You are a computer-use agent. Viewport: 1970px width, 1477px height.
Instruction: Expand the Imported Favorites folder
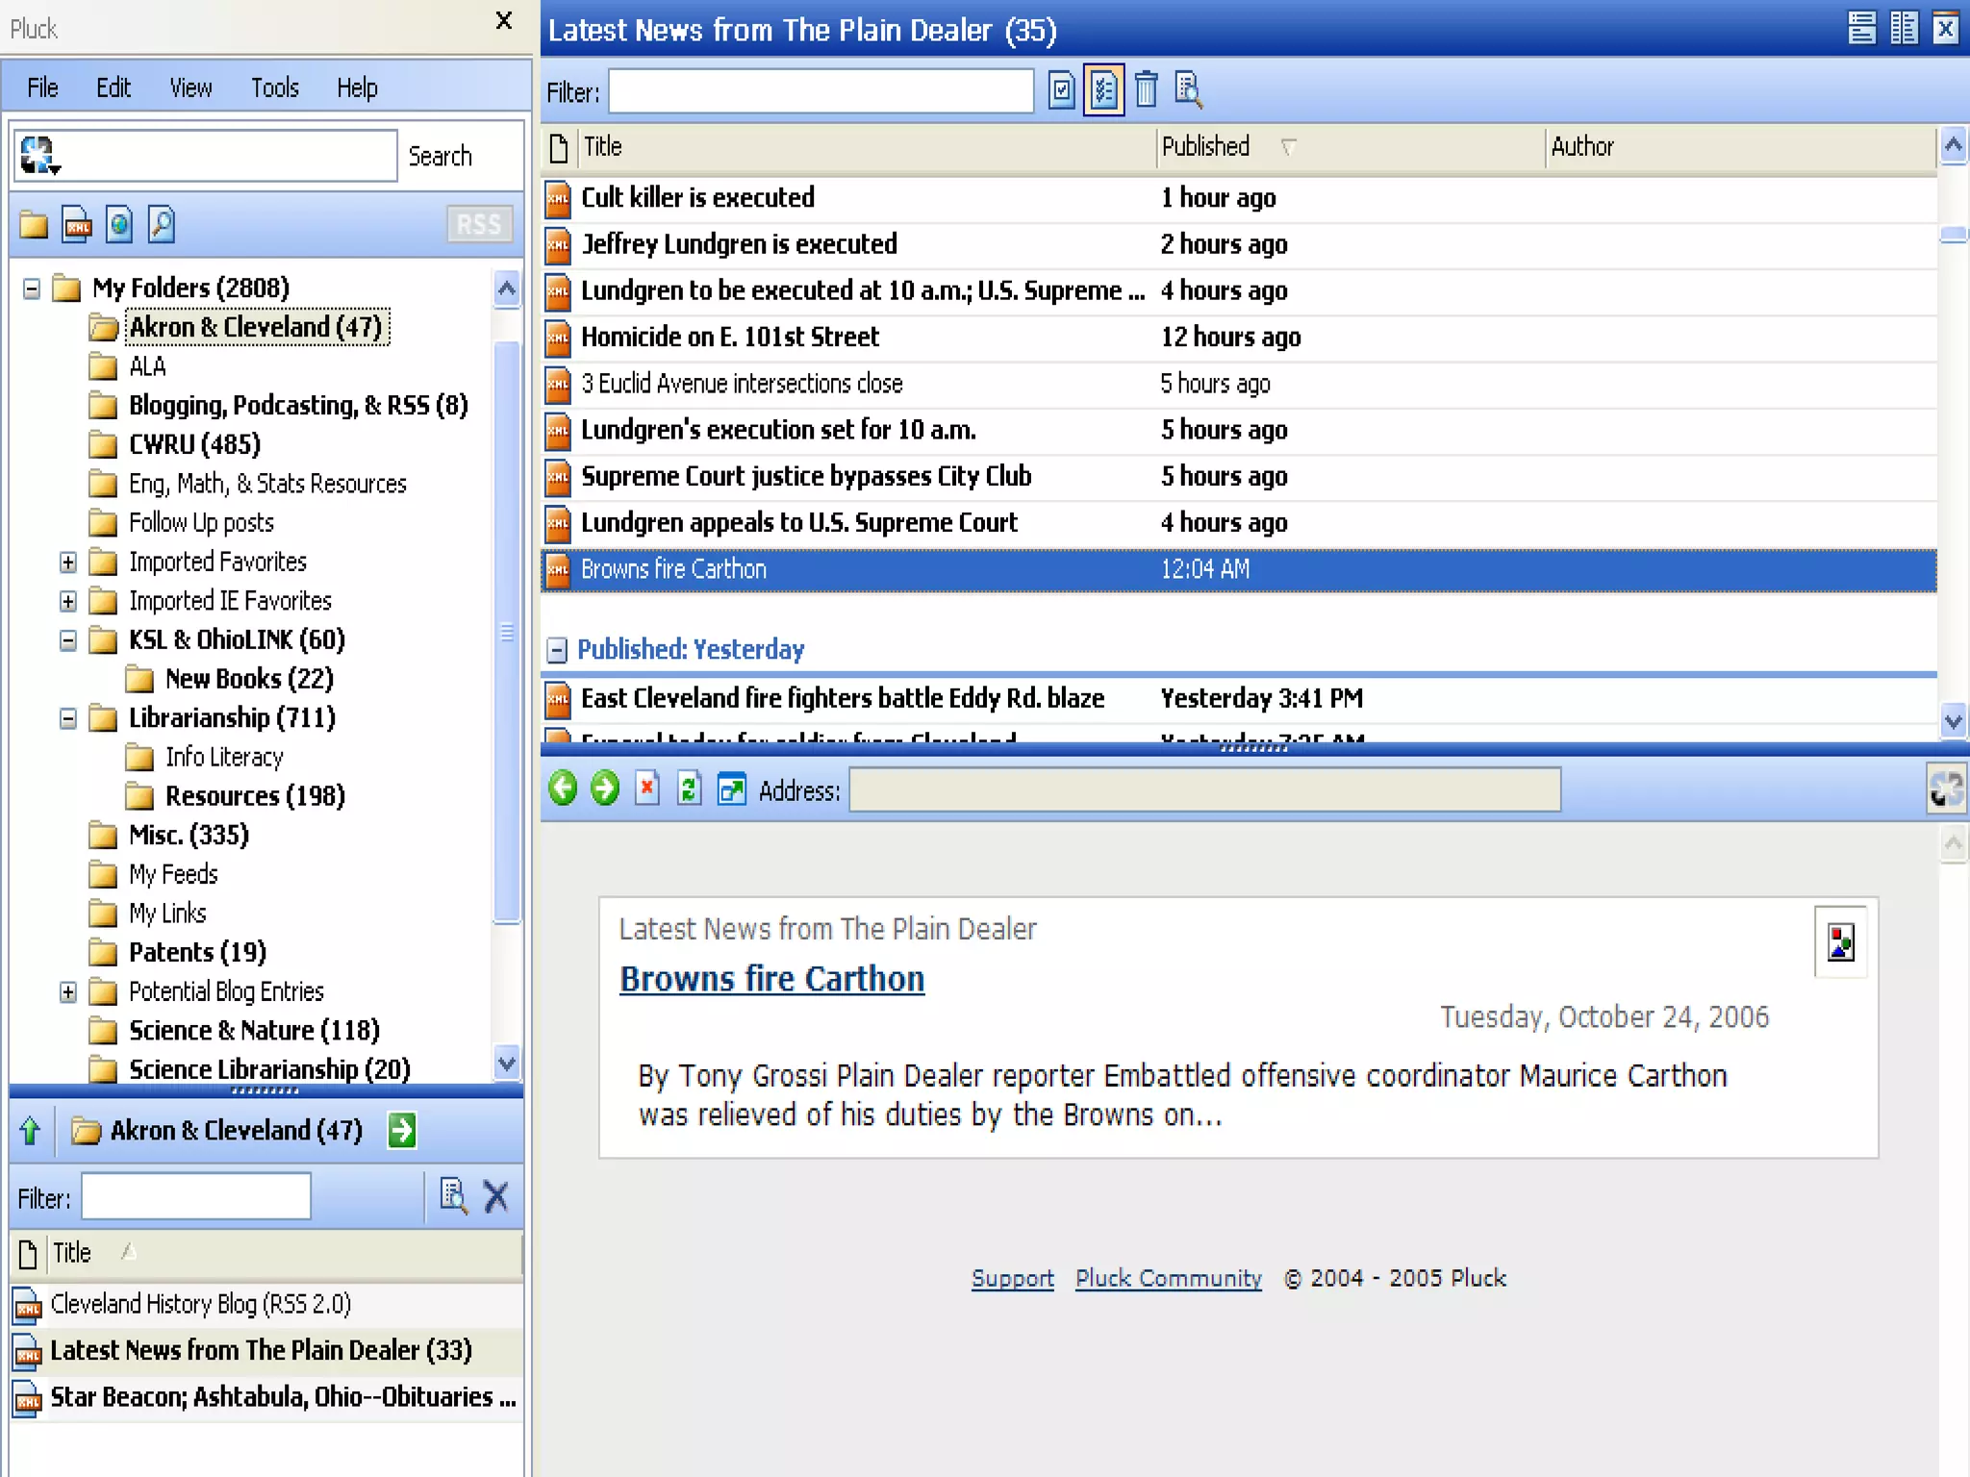coord(68,562)
